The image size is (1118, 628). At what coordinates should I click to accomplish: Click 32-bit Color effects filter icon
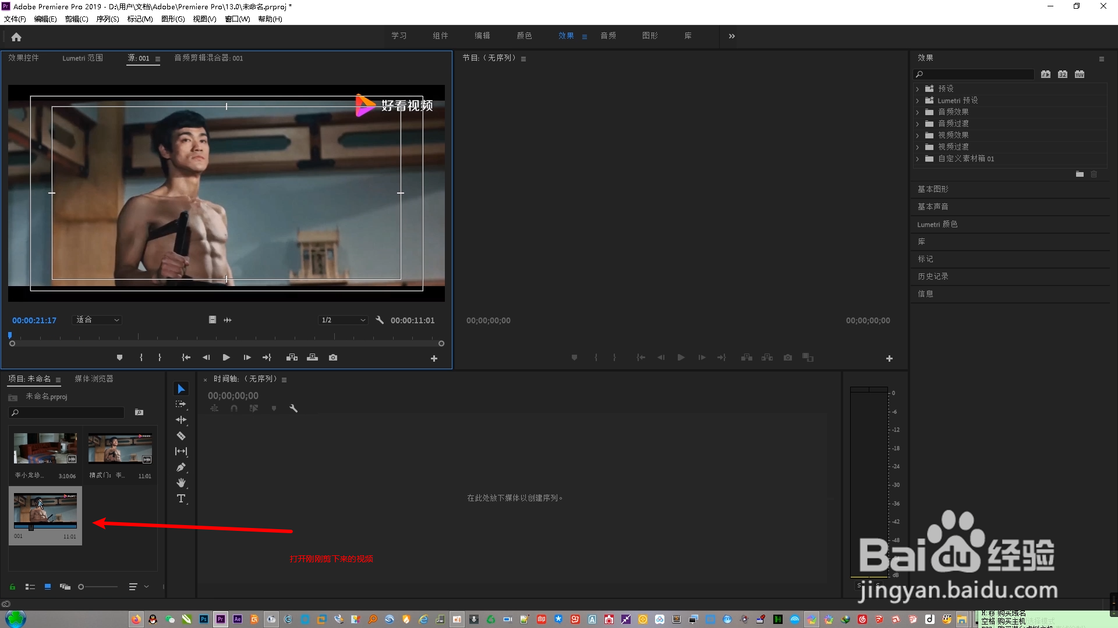coord(1063,74)
